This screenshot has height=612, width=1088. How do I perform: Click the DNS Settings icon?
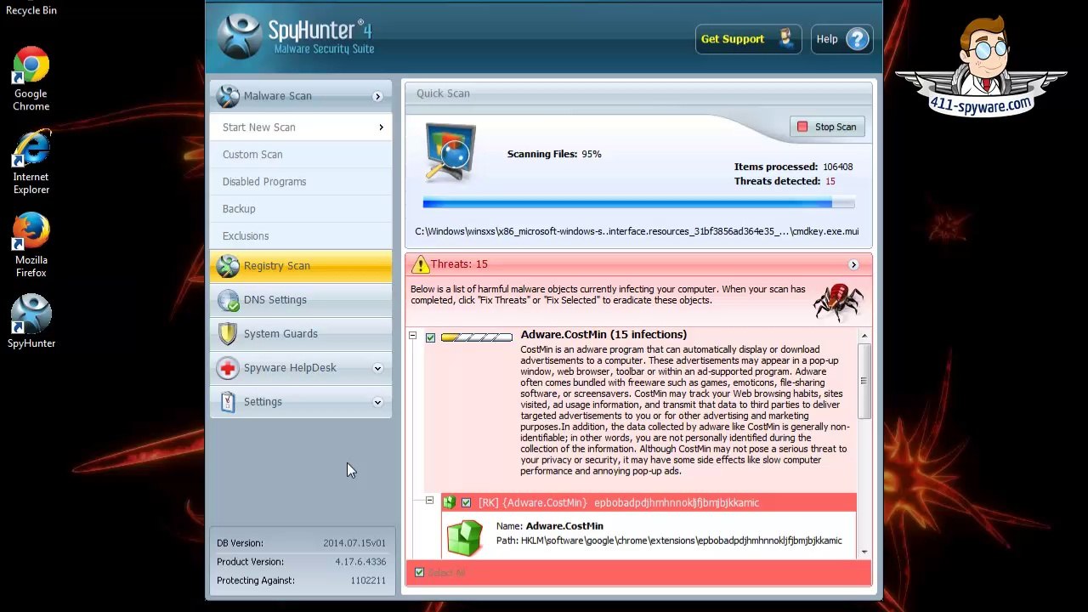228,300
